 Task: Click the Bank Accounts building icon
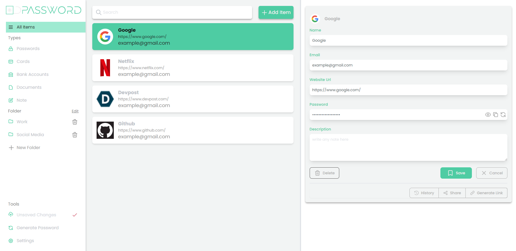click(11, 75)
